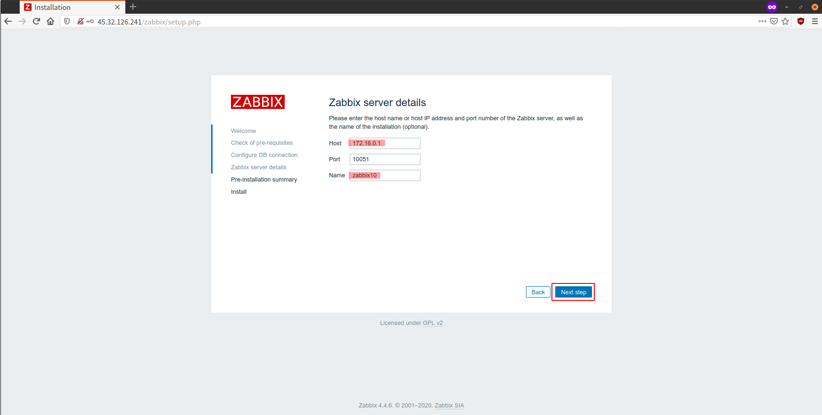Click the Port field label
This screenshot has height=415, width=822.
pos(334,159)
